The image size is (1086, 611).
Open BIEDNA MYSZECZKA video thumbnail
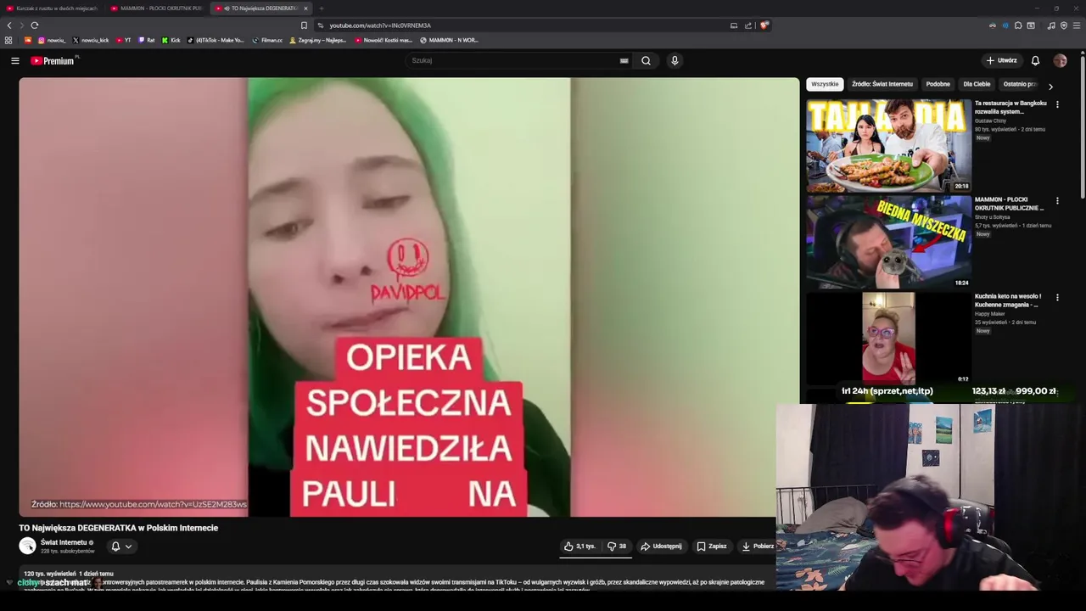888,243
